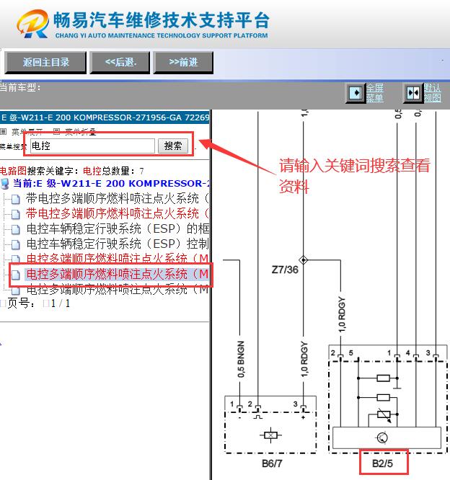Image resolution: width=450 pixels, height=480 pixels.
Task: Click the B2/5 component label
Action: tap(382, 463)
